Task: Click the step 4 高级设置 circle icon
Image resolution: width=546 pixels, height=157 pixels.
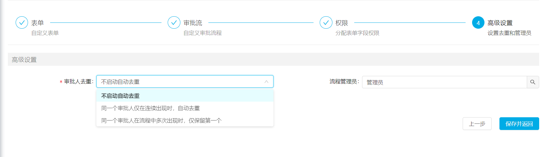Action: (x=478, y=22)
